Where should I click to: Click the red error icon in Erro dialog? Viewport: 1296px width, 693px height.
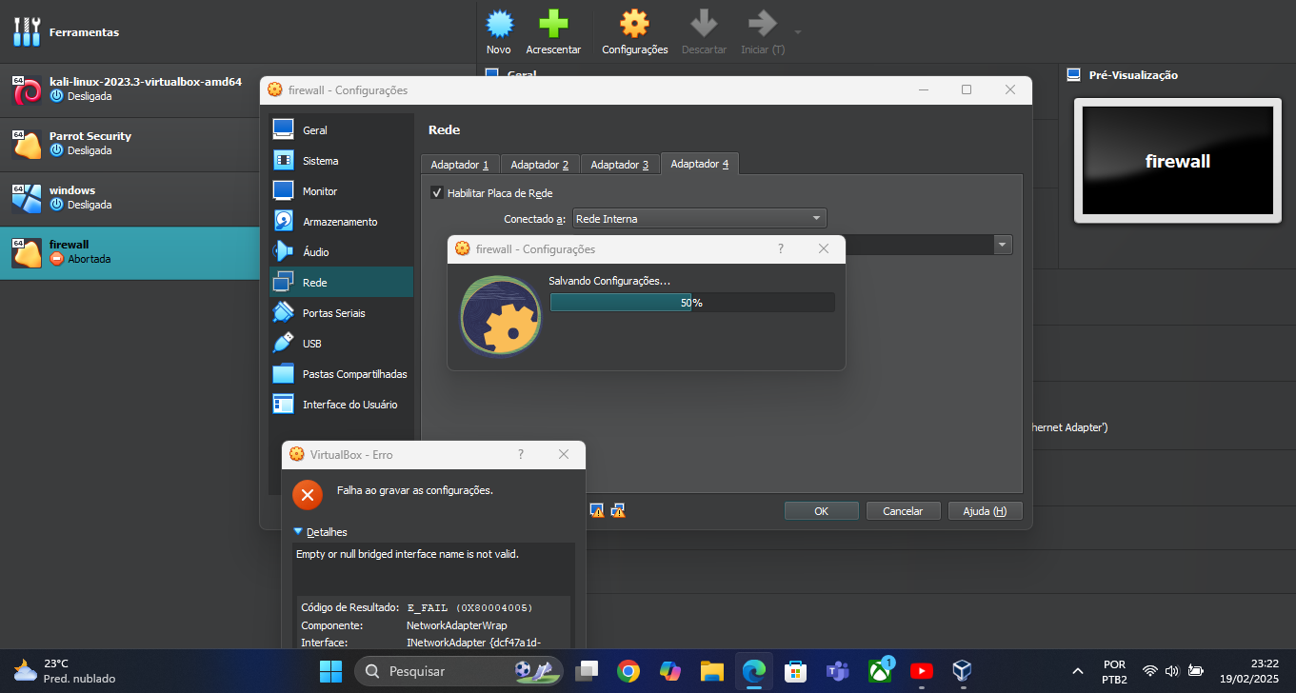click(307, 494)
